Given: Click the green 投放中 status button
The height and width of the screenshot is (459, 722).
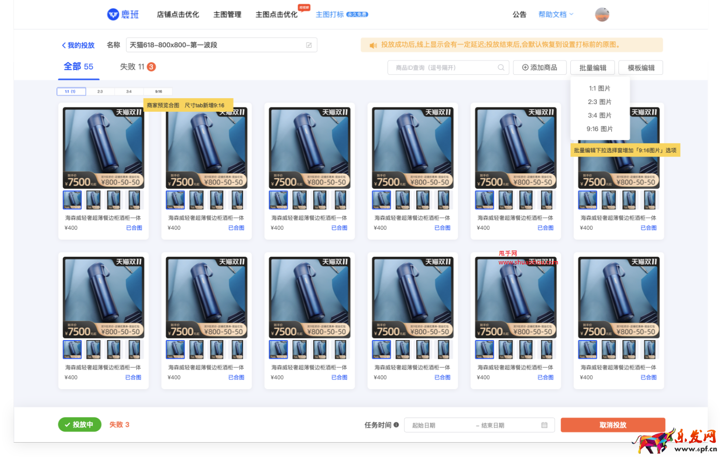Looking at the screenshot, I should [x=80, y=424].
